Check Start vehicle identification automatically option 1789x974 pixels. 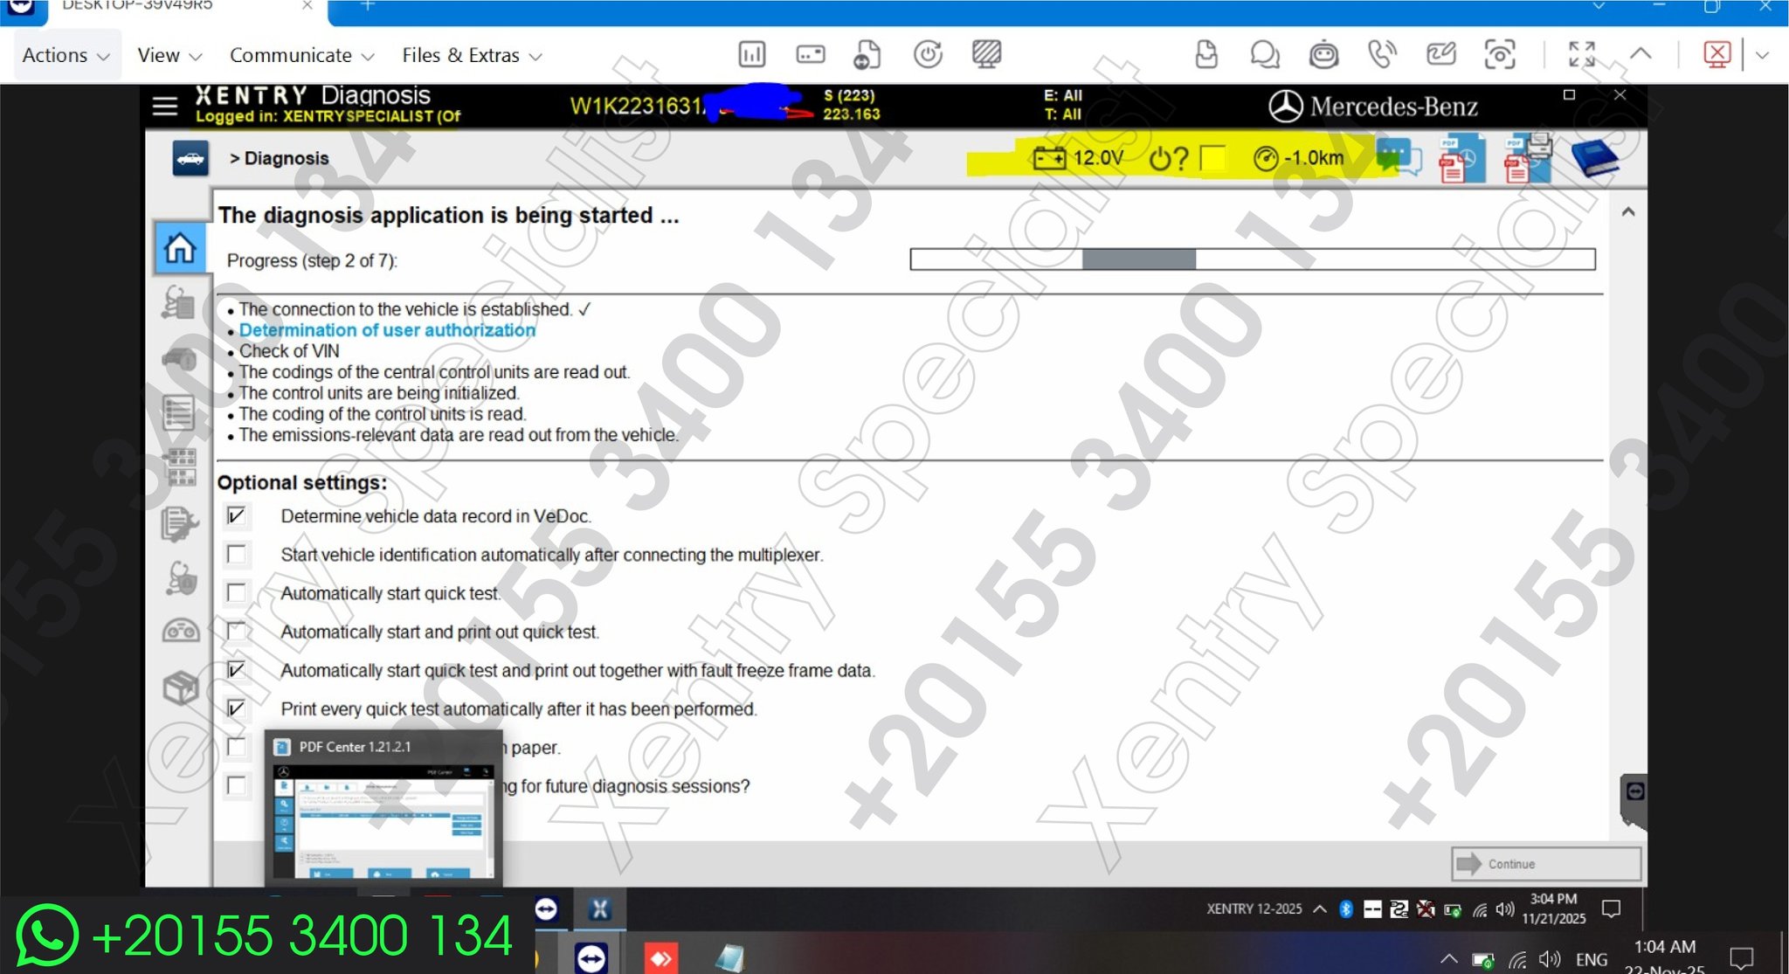pos(236,554)
